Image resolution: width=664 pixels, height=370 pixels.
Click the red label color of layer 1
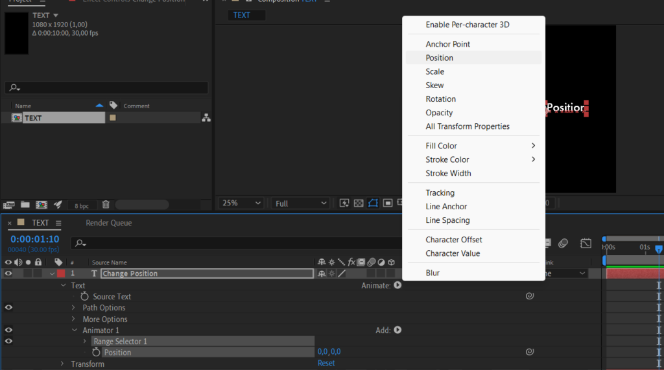(61, 273)
